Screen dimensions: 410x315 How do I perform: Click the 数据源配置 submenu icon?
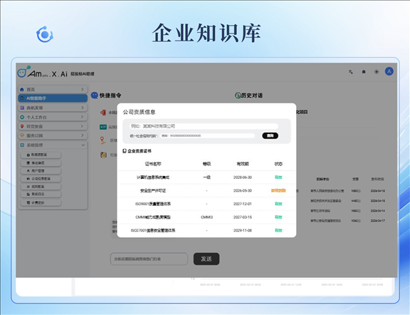[28, 155]
